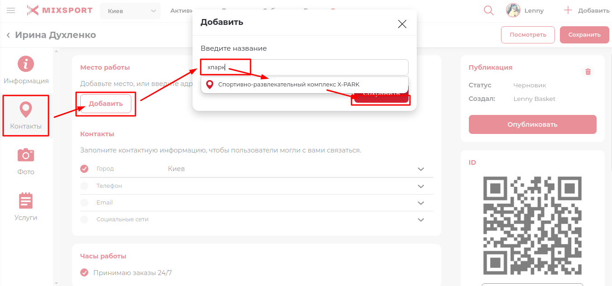The width and height of the screenshot is (612, 286).
Task: Select the X-PARK suggestion in the list
Action: pos(289,85)
